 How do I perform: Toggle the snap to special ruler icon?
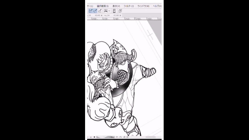95,11
